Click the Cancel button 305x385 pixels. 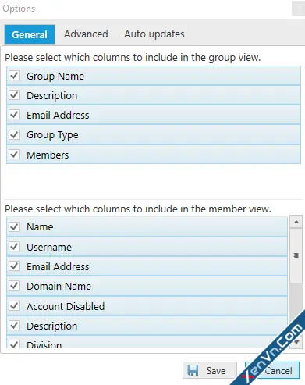point(272,370)
